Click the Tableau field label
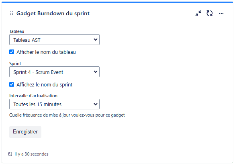 [x=16, y=31]
